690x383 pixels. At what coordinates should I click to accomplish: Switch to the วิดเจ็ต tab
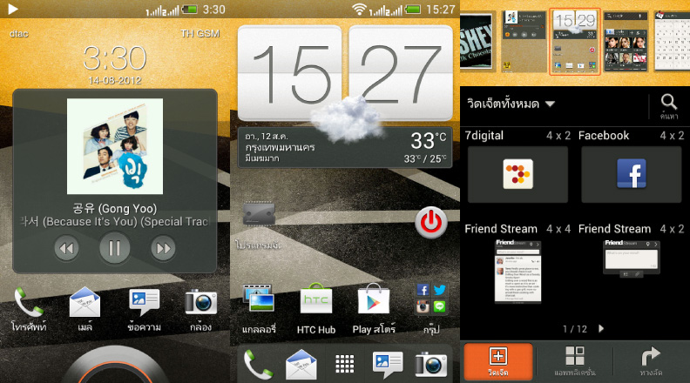498,361
